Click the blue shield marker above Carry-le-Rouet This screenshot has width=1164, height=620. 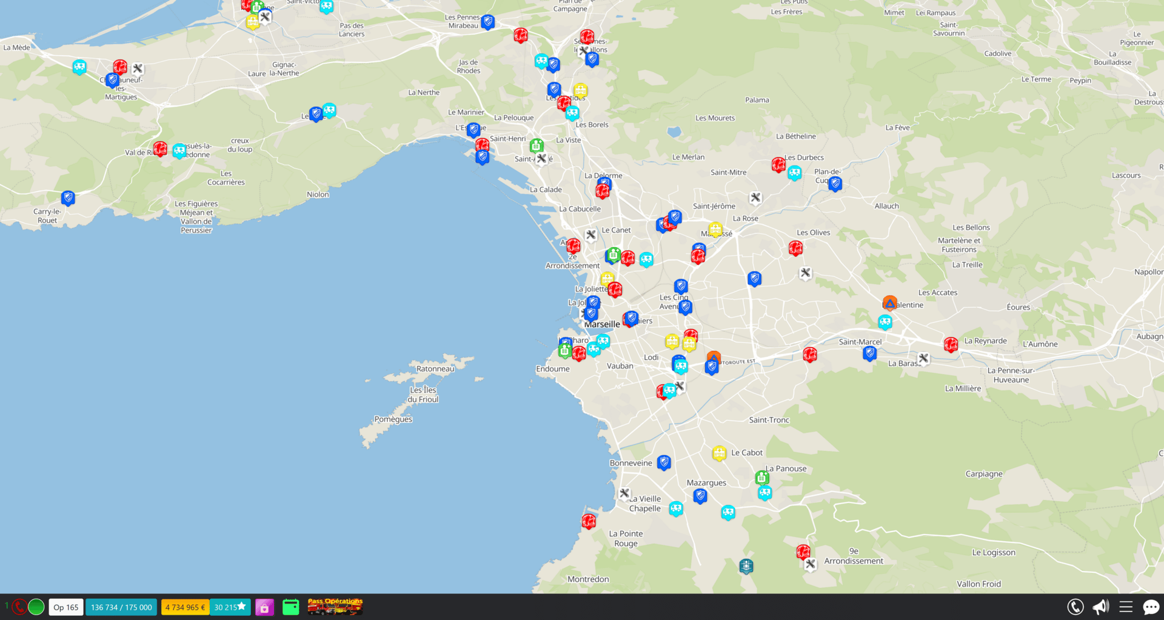click(x=68, y=198)
